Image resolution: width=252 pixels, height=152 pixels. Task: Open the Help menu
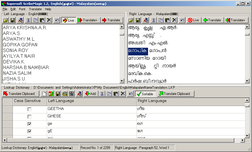pos(48,9)
